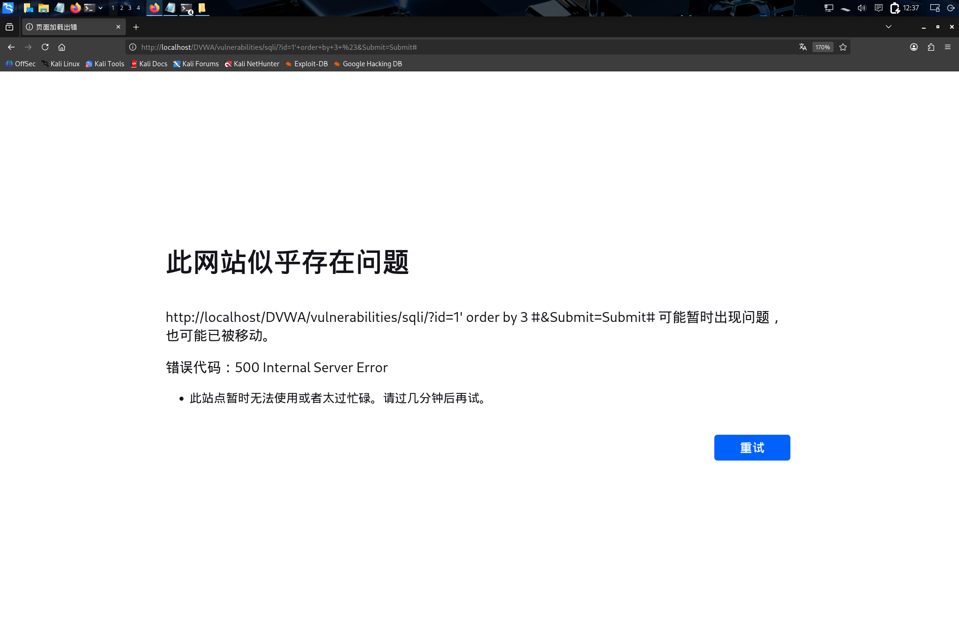
Task: Click the 重试 retry button
Action: [752, 447]
